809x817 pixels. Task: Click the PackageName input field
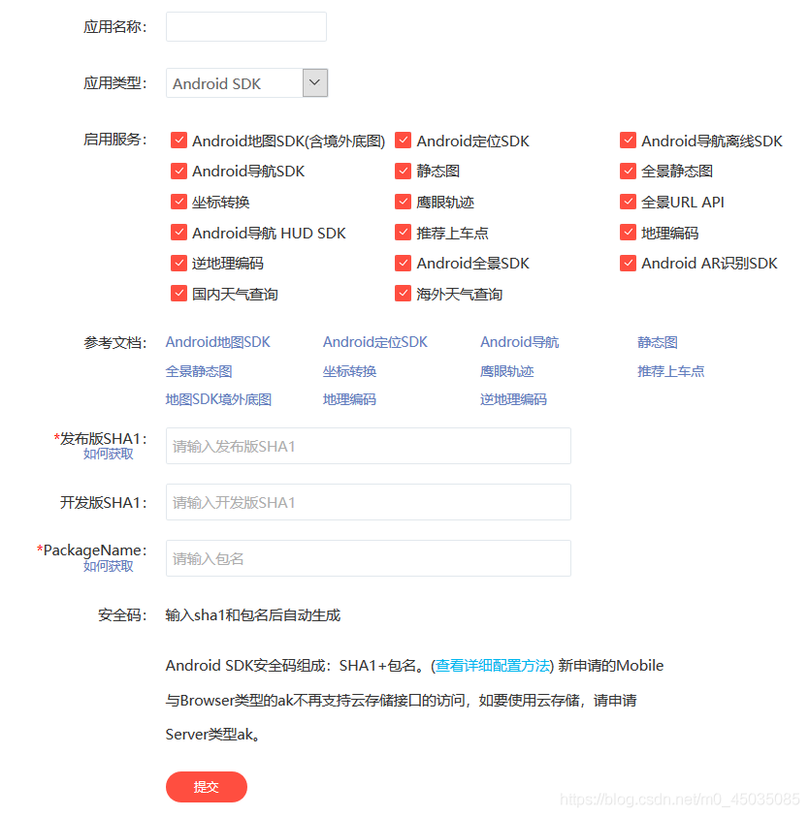click(x=369, y=558)
